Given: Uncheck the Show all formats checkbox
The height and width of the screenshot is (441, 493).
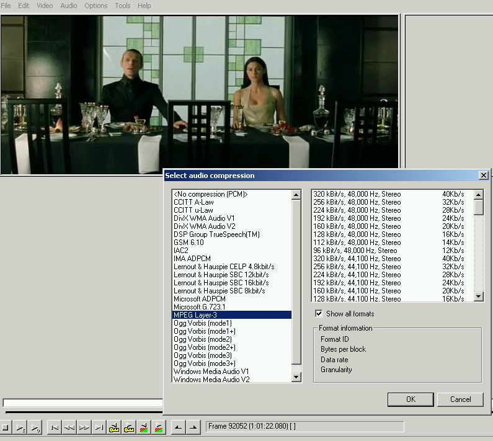Looking at the screenshot, I should [319, 314].
